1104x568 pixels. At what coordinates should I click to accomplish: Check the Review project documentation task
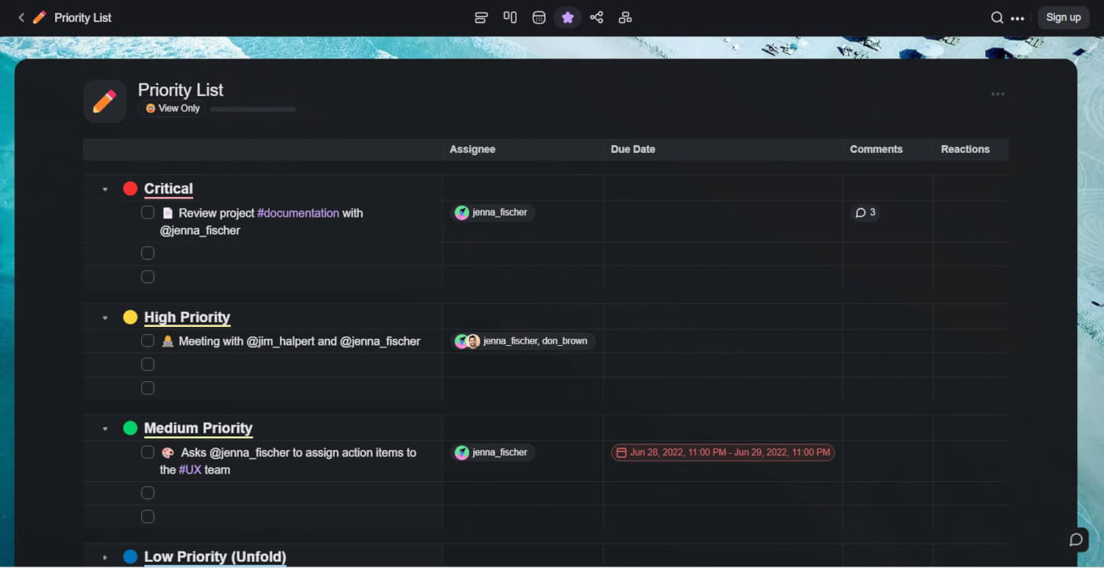[x=147, y=213]
